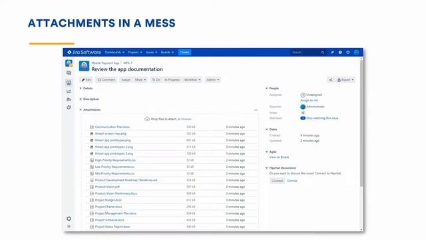Open the administration gear in header
The height and width of the screenshot is (240, 426).
point(348,52)
